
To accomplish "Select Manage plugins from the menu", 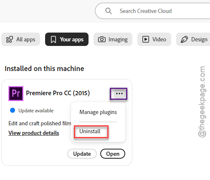I will coord(98,112).
